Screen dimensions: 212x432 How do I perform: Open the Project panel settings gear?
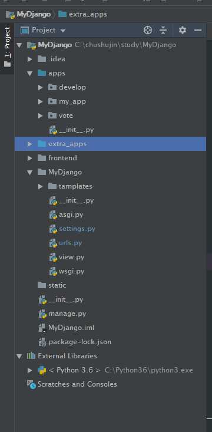click(x=183, y=30)
